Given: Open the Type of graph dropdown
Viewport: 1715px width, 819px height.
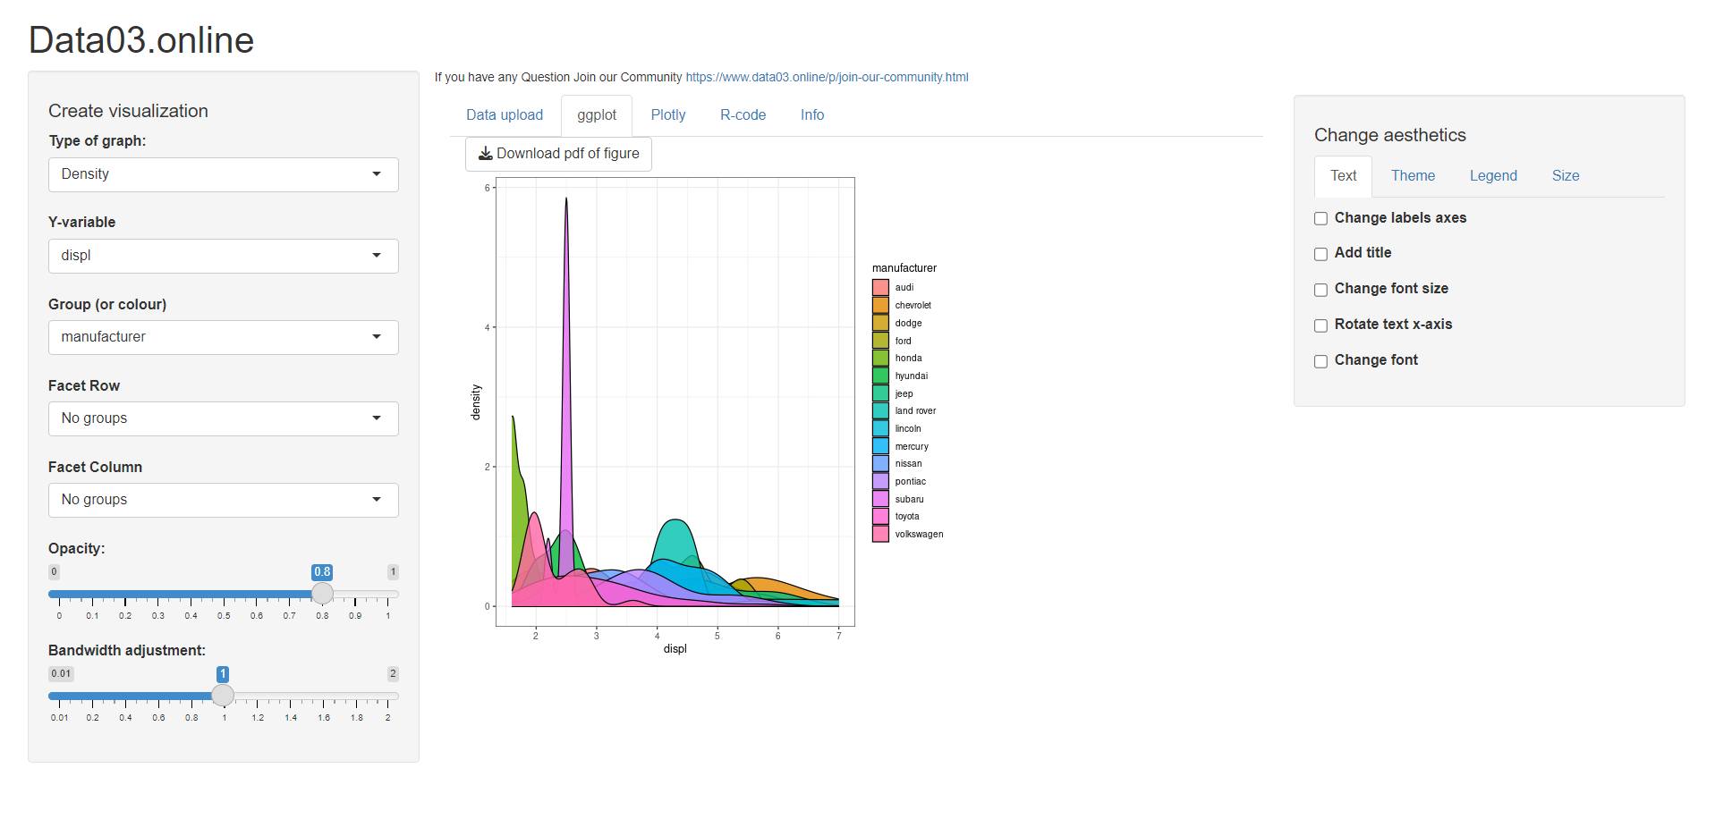Looking at the screenshot, I should tap(224, 174).
